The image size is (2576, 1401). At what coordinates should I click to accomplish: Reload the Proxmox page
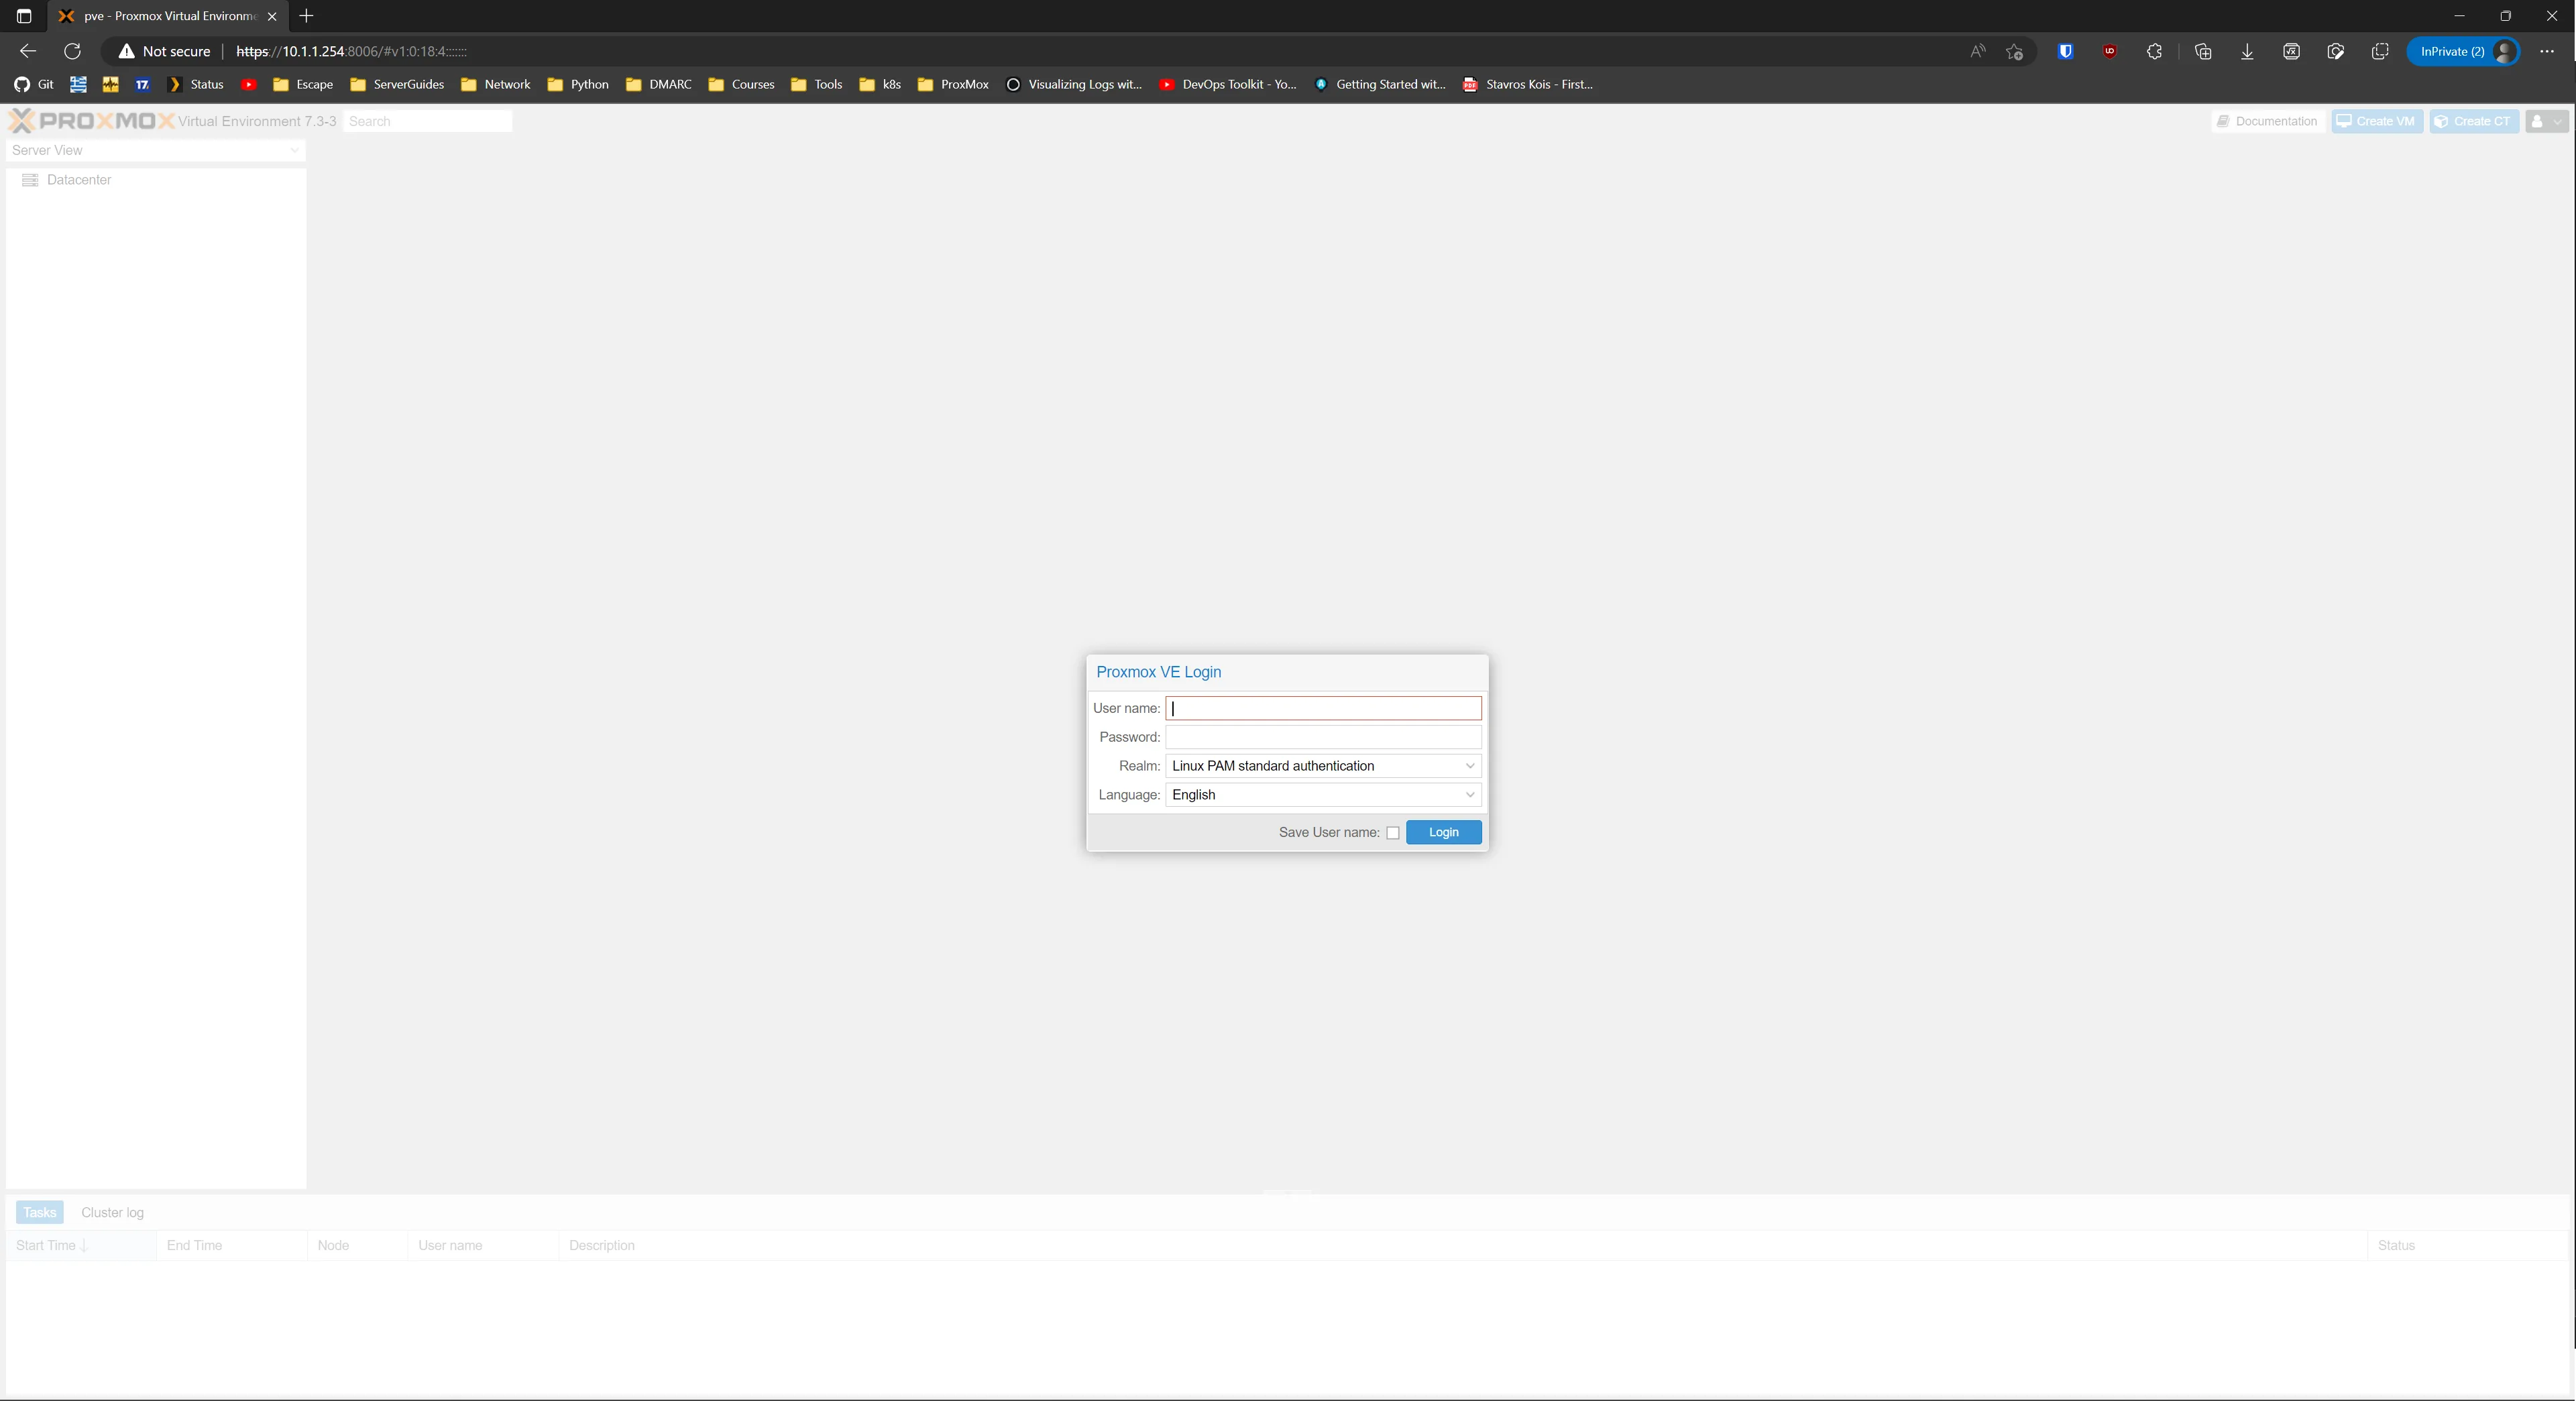tap(72, 51)
